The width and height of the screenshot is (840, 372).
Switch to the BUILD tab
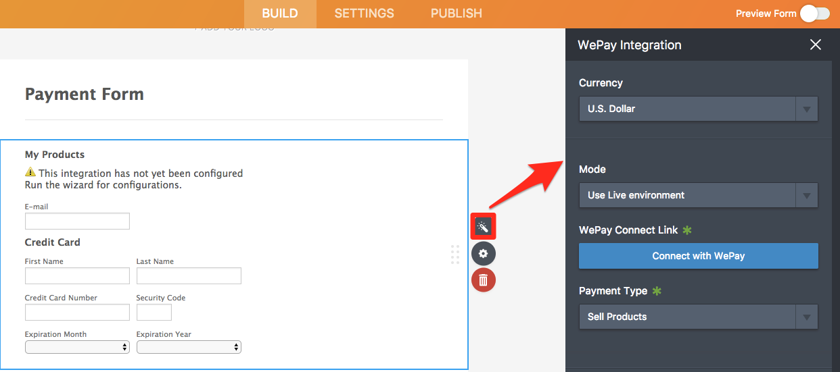(x=280, y=14)
